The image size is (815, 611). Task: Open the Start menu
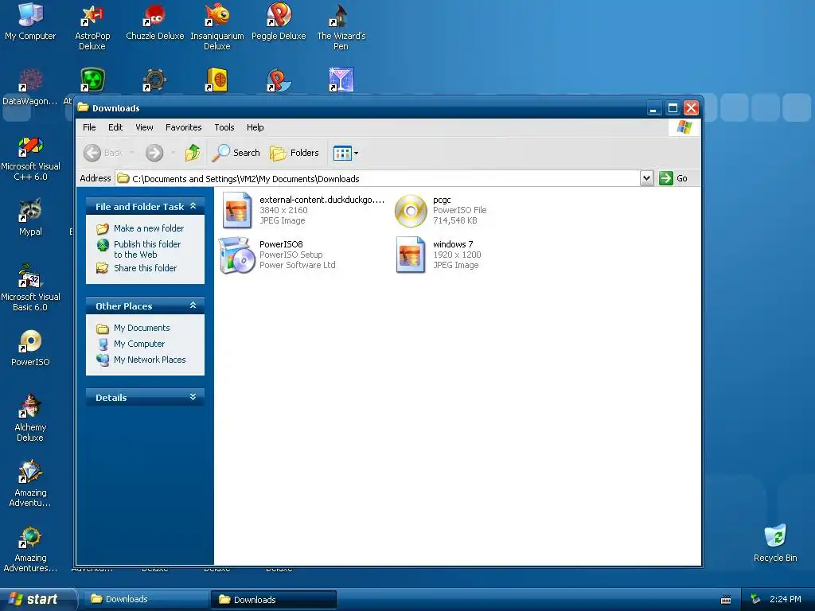(37, 599)
